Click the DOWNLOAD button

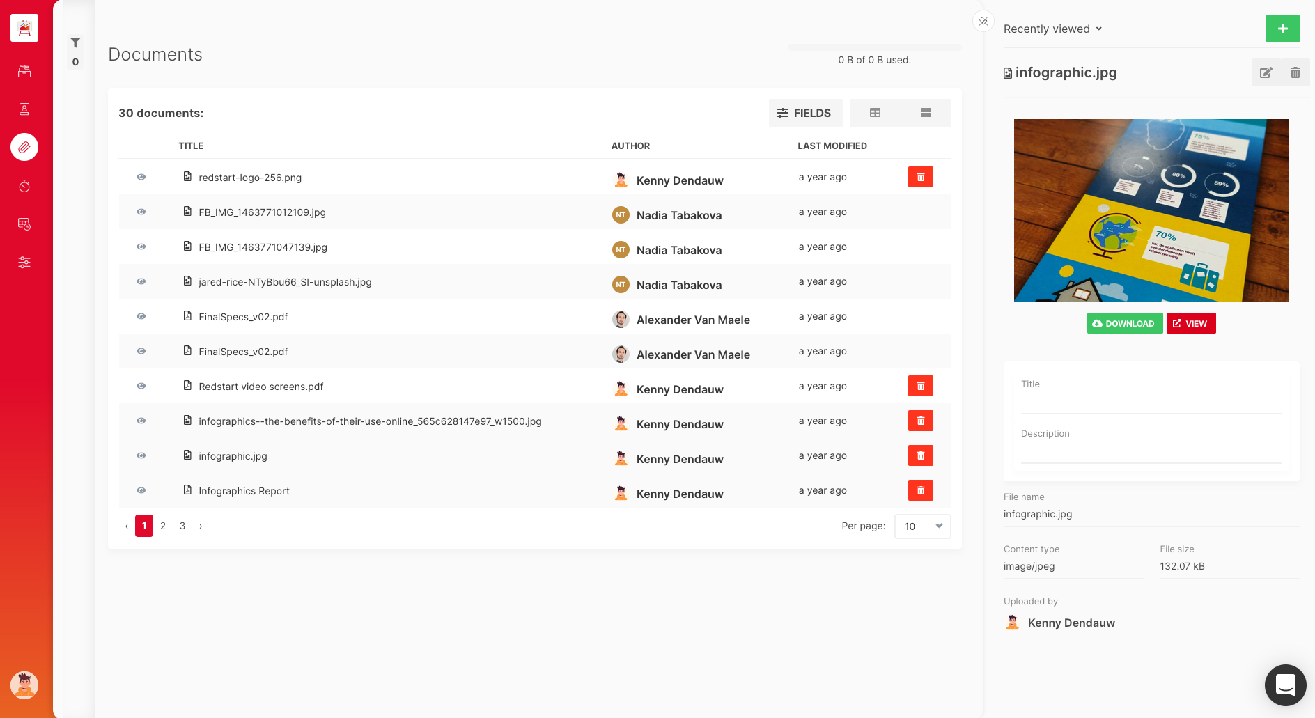[1124, 323]
